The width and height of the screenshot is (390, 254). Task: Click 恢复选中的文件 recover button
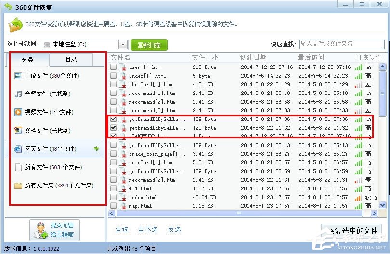pyautogui.click(x=351, y=231)
